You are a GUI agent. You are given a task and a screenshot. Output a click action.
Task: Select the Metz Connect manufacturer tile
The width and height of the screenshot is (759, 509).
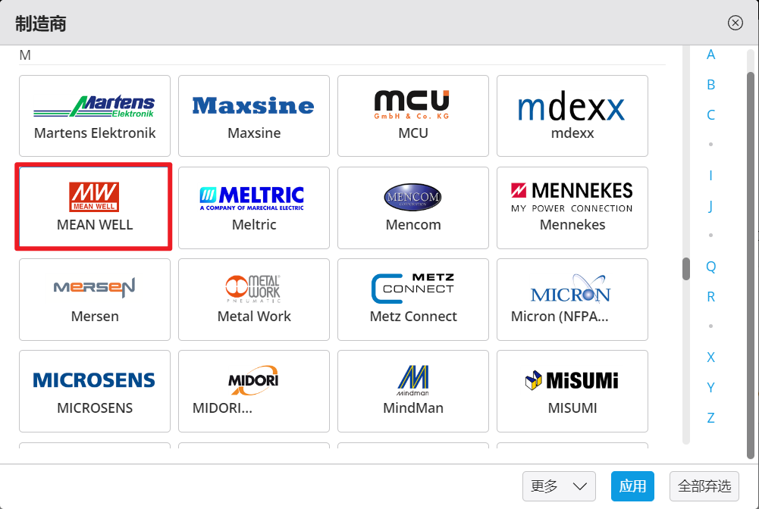tap(413, 299)
